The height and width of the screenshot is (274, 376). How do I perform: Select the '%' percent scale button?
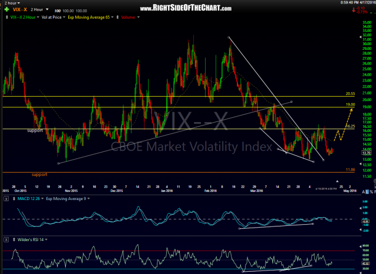click(371, 192)
